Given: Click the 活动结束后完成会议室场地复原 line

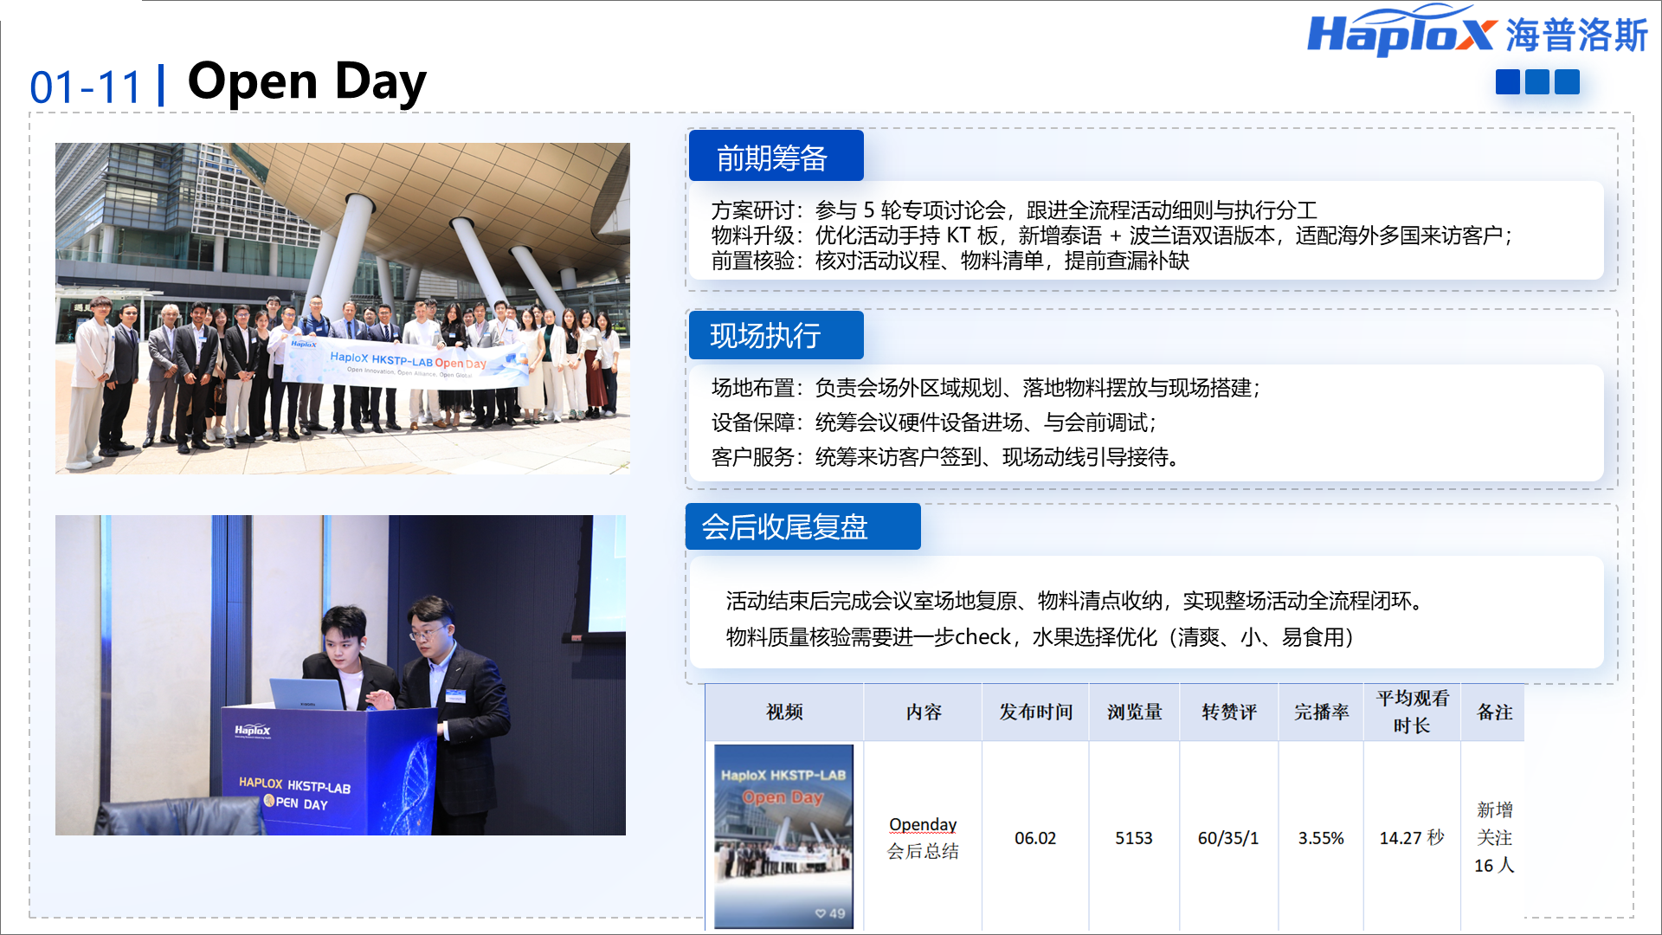Looking at the screenshot, I should [x=1076, y=601].
